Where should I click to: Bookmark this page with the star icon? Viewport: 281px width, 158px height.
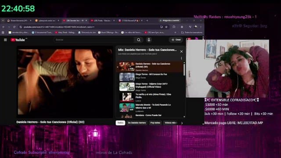click(x=166, y=27)
